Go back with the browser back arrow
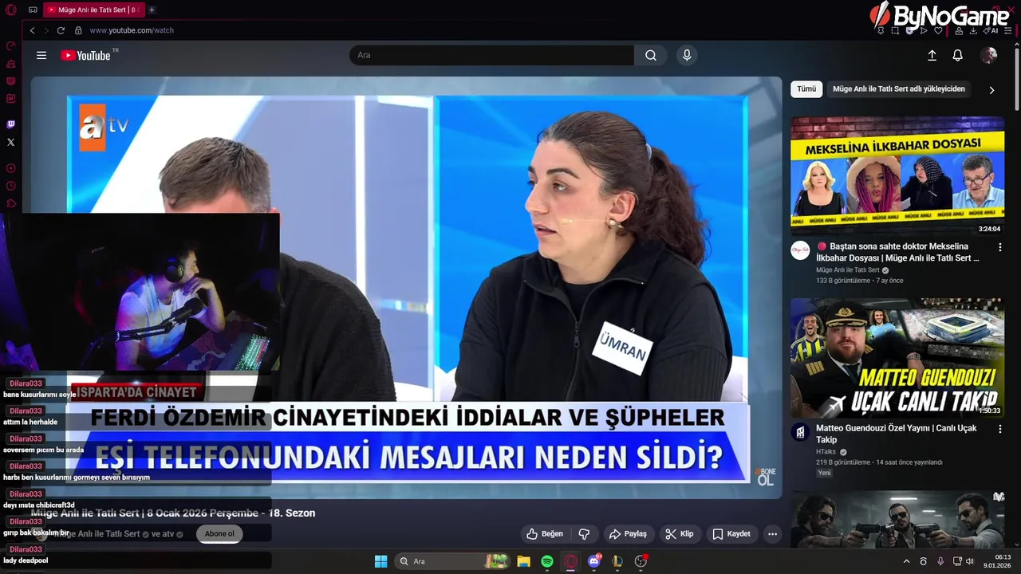This screenshot has height=574, width=1021. [x=33, y=30]
